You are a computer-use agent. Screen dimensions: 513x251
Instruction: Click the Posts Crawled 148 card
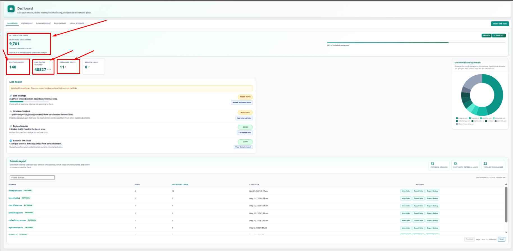tap(18, 67)
